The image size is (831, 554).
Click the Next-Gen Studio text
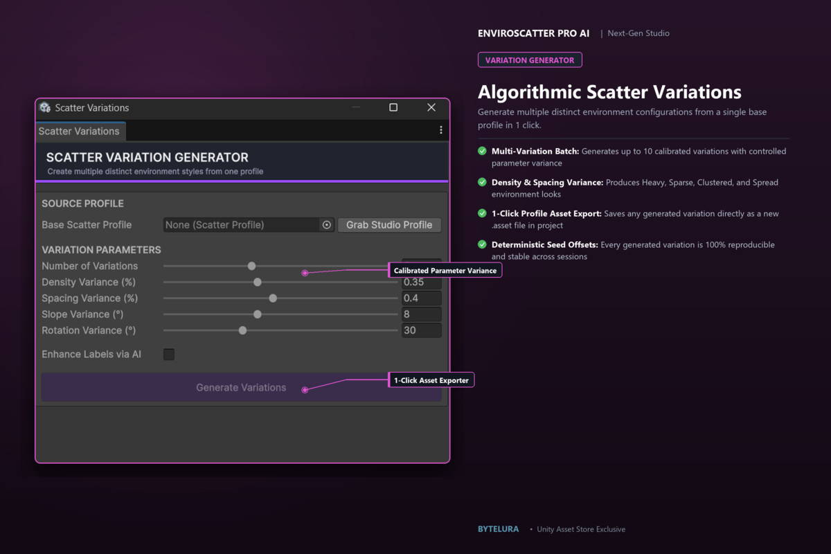tap(638, 33)
